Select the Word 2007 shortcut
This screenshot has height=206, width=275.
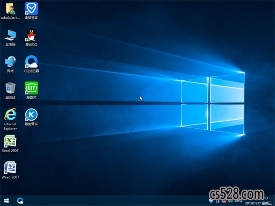pos(10,170)
